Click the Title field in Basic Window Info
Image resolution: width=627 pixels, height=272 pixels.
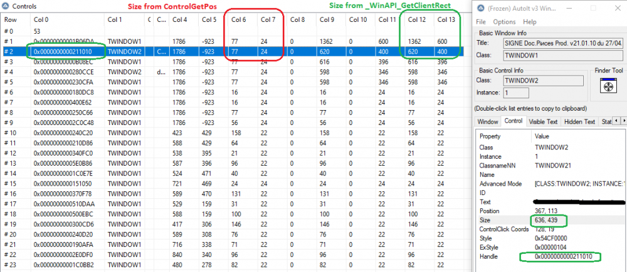click(562, 43)
